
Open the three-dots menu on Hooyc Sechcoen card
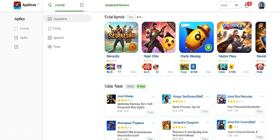click(208, 97)
